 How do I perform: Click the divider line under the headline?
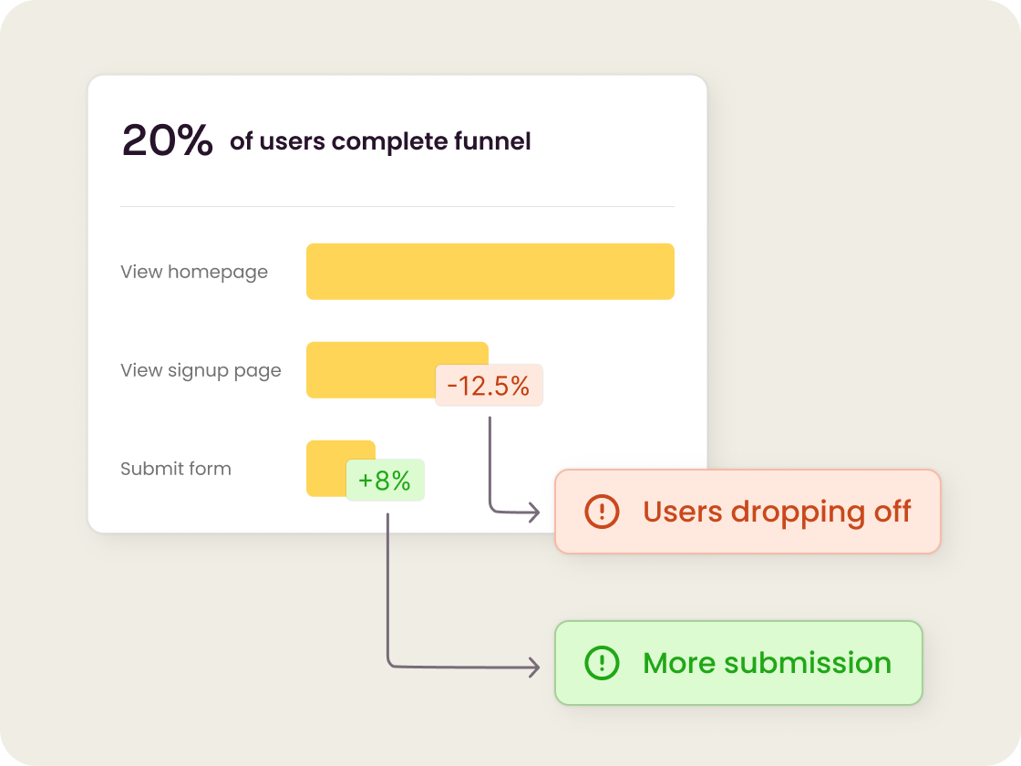coord(397,207)
